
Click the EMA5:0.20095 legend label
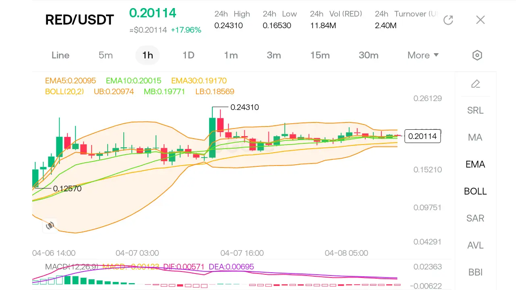click(x=71, y=81)
